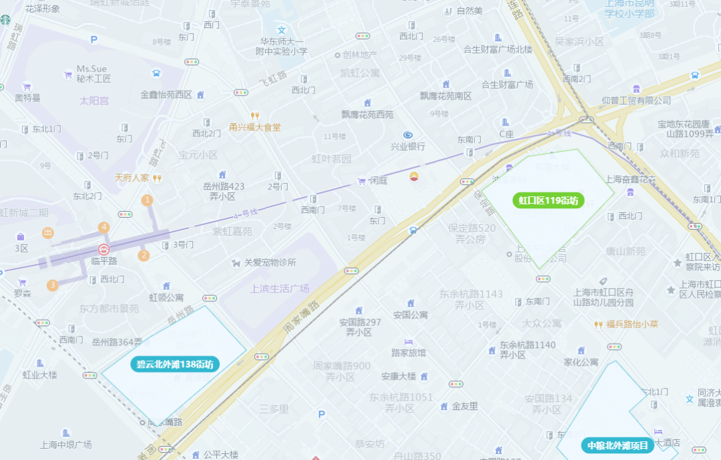Click the red gas station icon near 闲庭
Viewport: 721px width, 460px height.
pyautogui.click(x=414, y=177)
